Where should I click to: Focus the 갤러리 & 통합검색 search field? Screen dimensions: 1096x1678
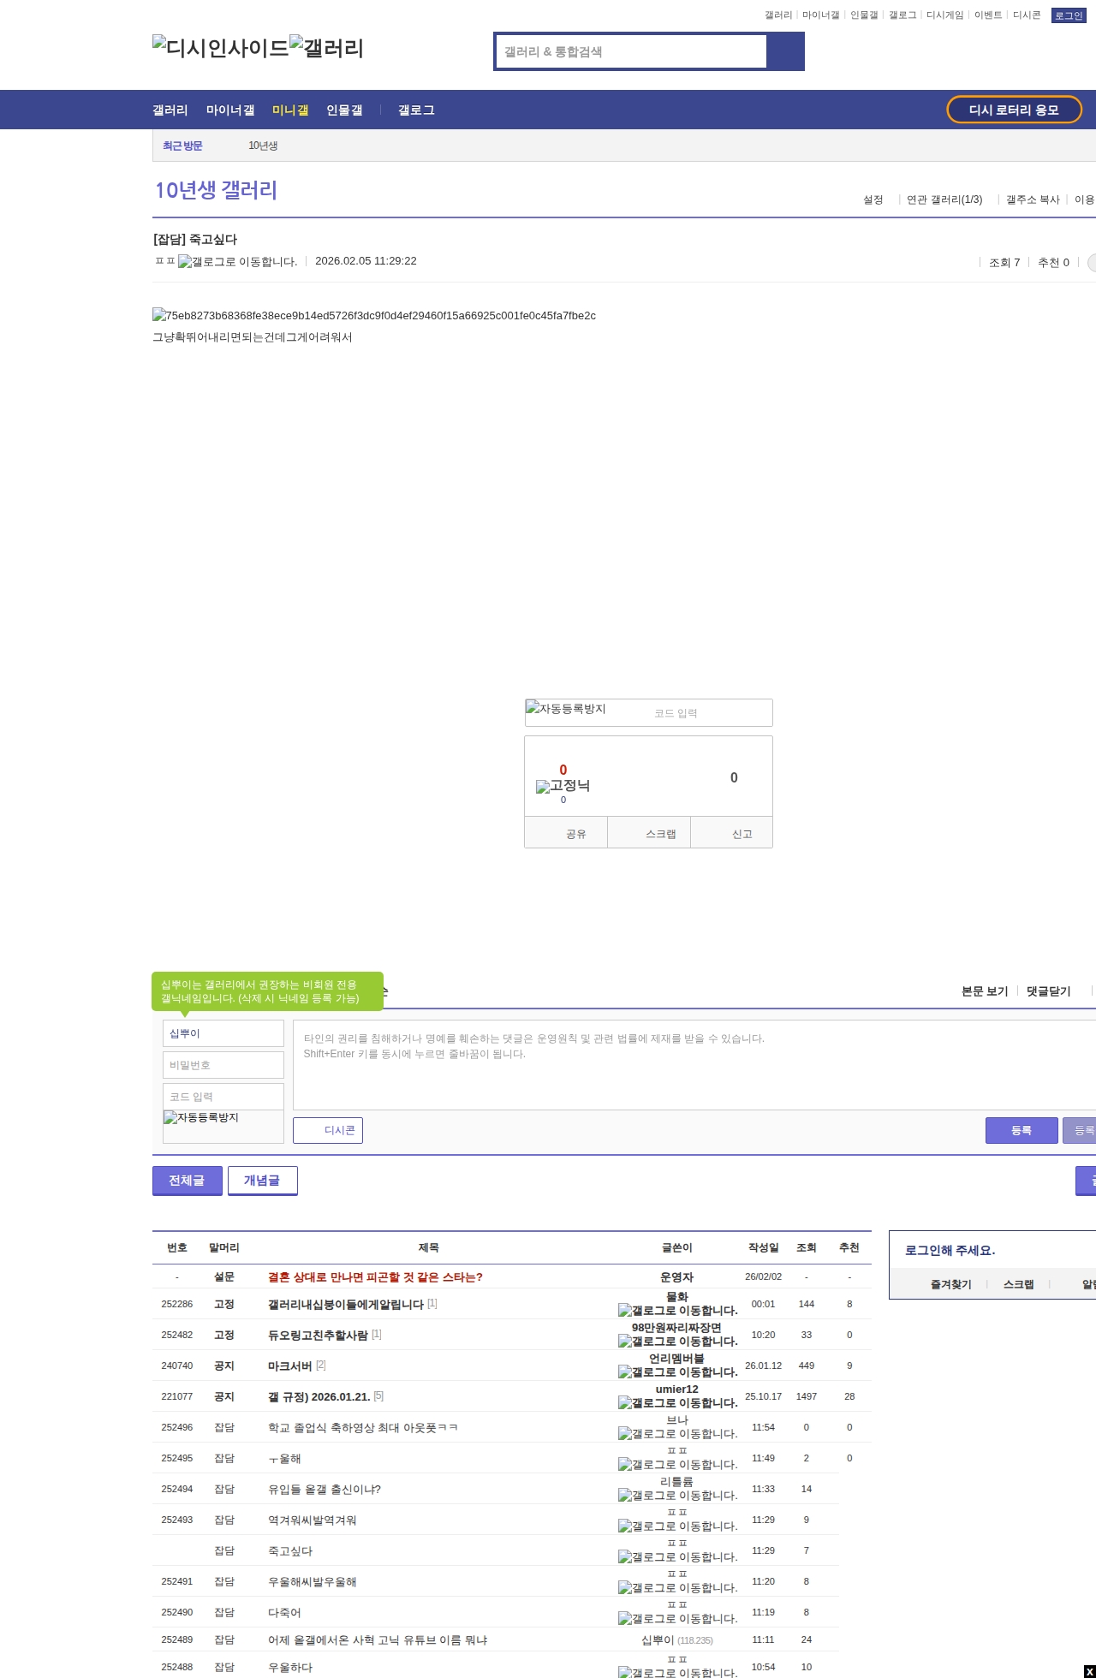632,51
